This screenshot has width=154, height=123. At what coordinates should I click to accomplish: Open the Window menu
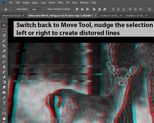(84, 3)
